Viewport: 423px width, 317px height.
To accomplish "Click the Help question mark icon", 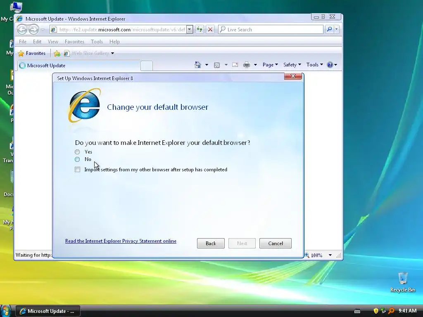I will pyautogui.click(x=330, y=65).
